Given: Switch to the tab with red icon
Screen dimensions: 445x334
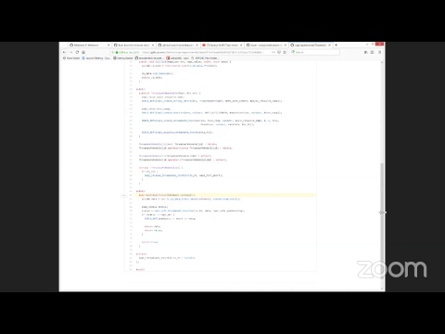Looking at the screenshot, I should [x=222, y=45].
